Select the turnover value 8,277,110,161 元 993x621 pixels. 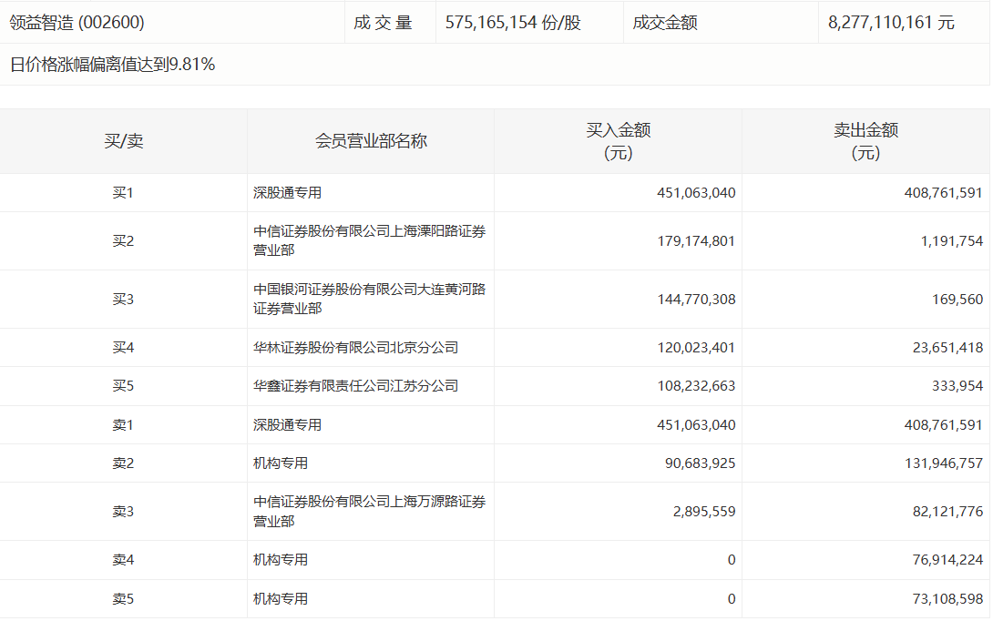click(891, 23)
